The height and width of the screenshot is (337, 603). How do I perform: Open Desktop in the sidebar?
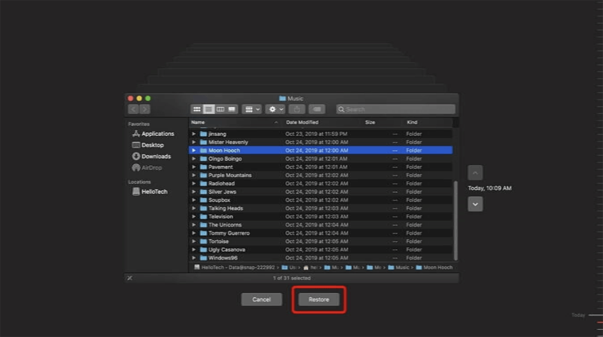(148, 145)
